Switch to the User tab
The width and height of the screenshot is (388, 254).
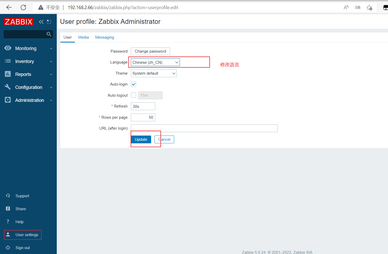tap(68, 37)
